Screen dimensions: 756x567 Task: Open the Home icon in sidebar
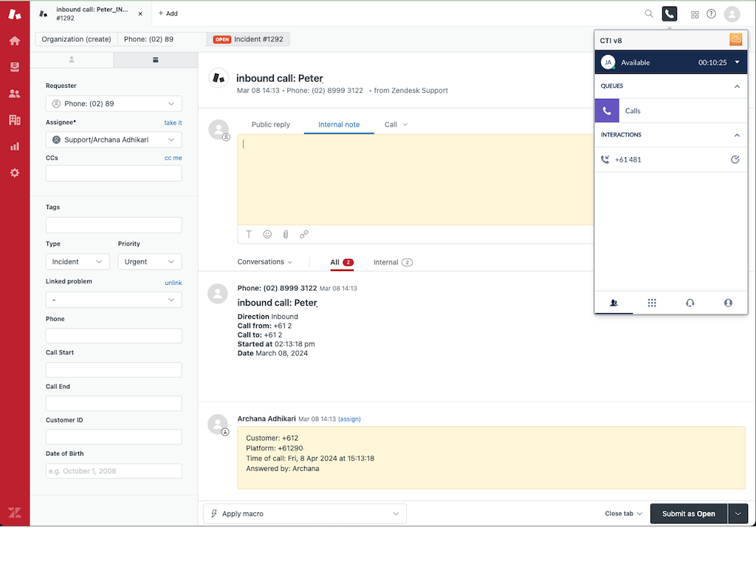click(15, 41)
